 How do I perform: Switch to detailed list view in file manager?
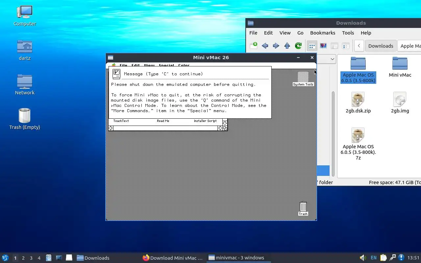346,46
